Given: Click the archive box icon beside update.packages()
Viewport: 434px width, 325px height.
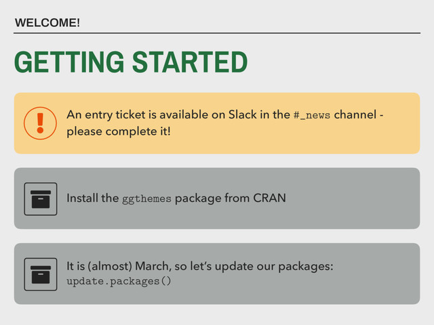Looking at the screenshot, I should pyautogui.click(x=40, y=273).
